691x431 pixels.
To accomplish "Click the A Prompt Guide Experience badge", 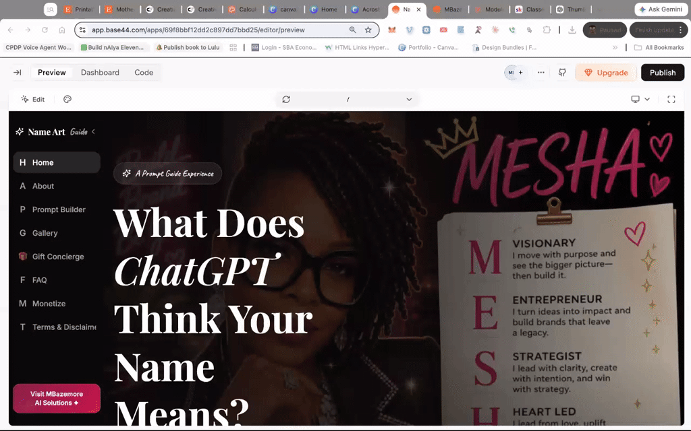I will pyautogui.click(x=167, y=174).
